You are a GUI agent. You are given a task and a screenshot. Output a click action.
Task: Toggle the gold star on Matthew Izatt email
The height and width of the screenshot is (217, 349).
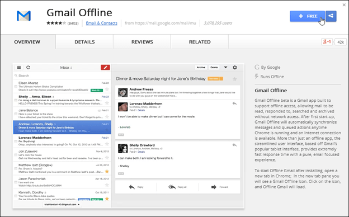pos(107,171)
